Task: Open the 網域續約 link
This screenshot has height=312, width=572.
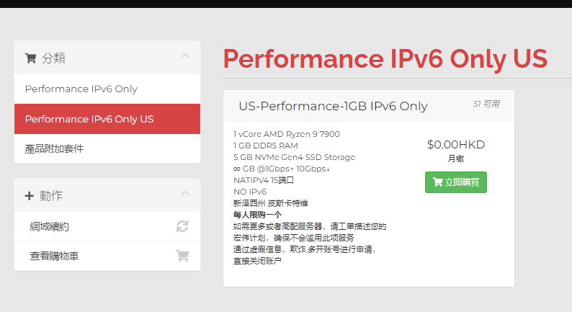Action: [50, 226]
